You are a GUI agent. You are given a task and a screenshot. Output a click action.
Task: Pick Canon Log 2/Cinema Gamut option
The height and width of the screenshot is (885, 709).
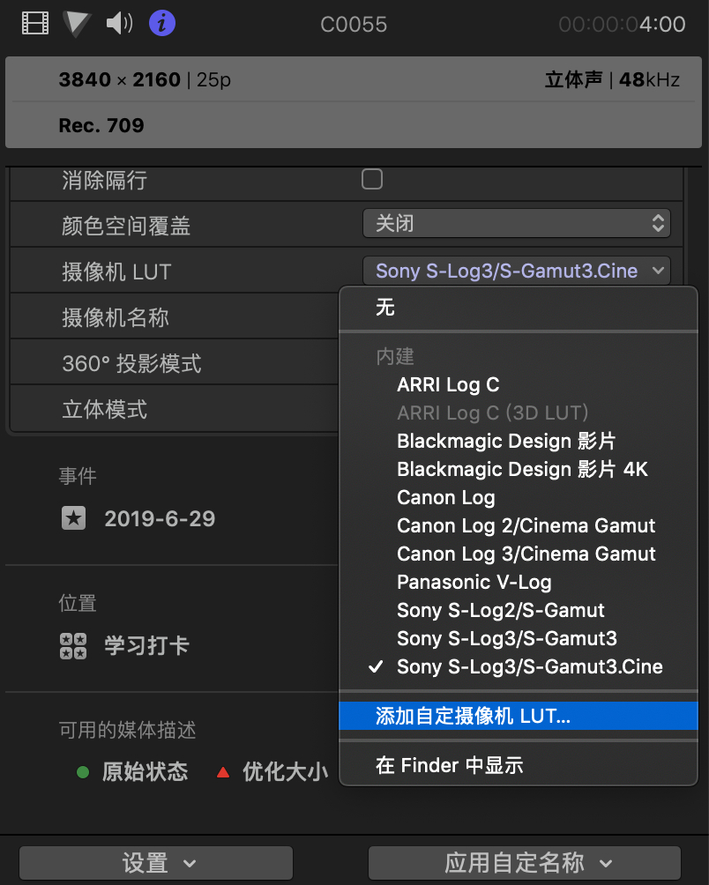pyautogui.click(x=526, y=525)
